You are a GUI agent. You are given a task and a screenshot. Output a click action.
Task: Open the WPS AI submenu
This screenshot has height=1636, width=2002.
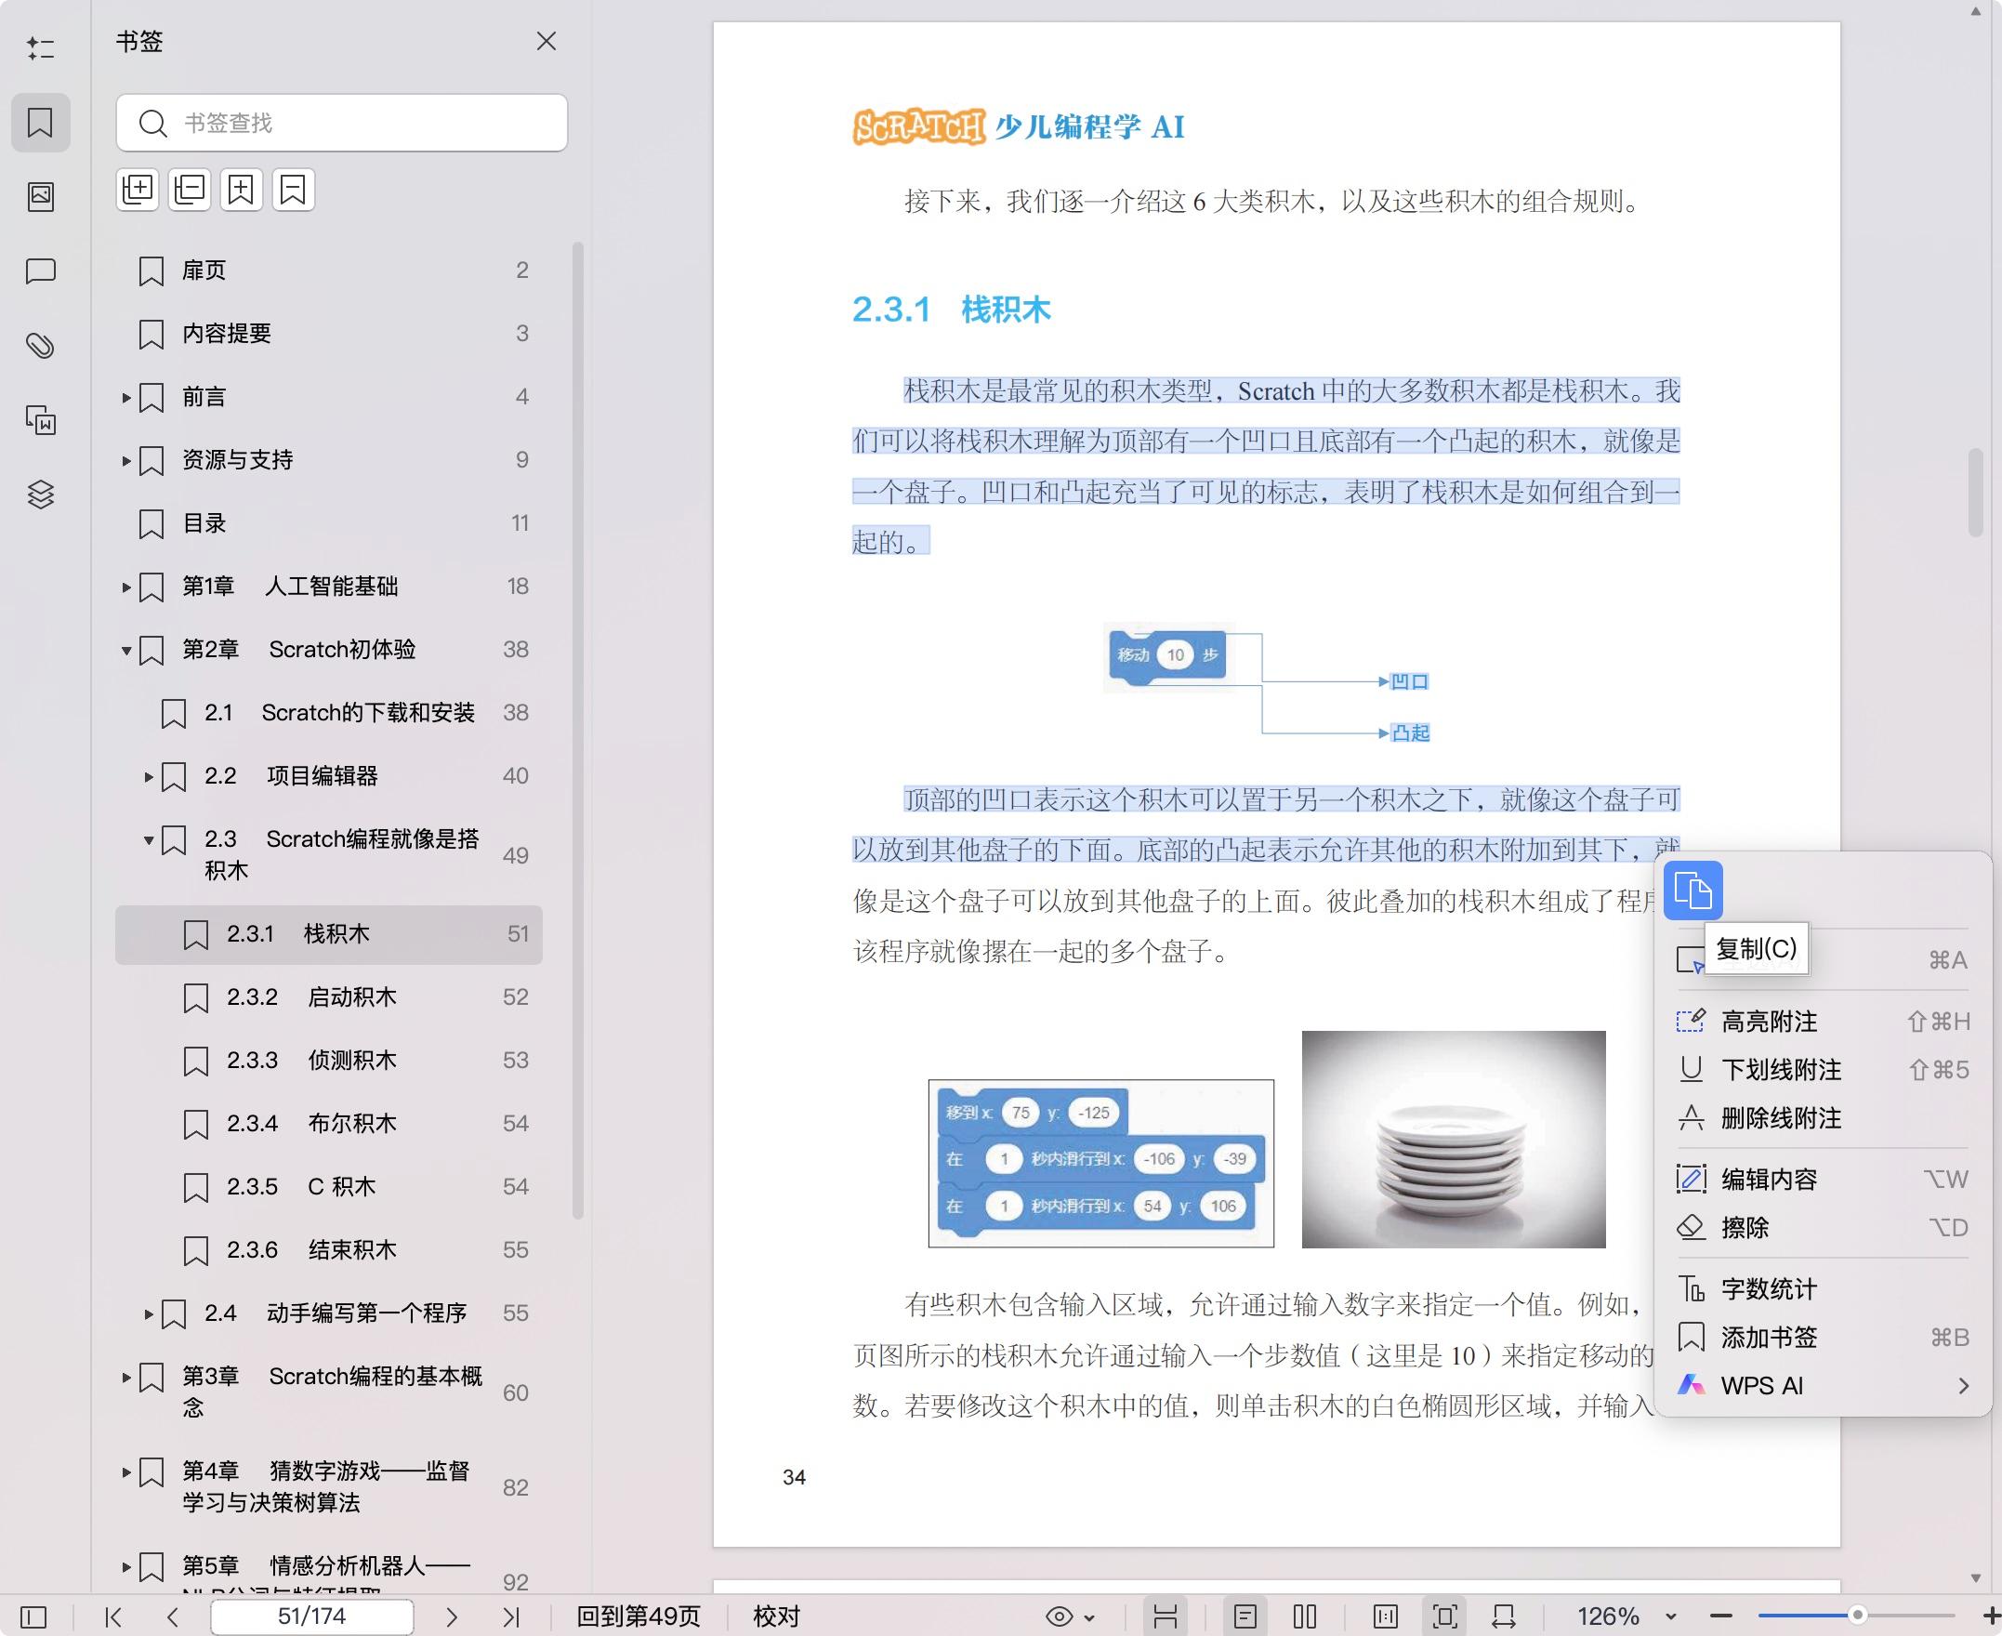pyautogui.click(x=1823, y=1386)
